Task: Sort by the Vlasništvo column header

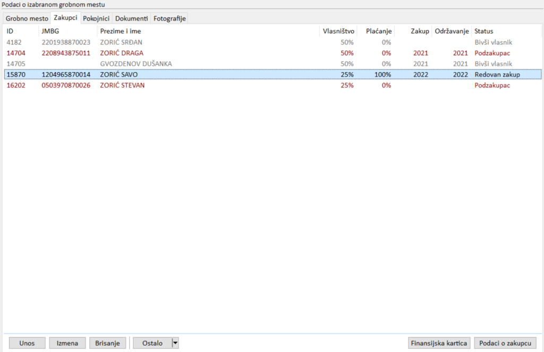Action: [x=338, y=31]
